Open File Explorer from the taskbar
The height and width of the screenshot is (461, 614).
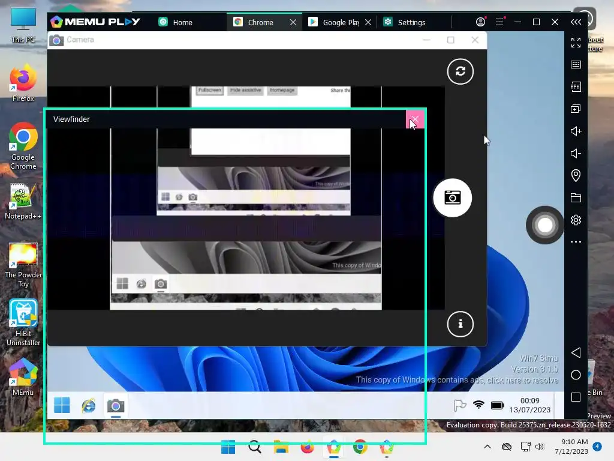pyautogui.click(x=281, y=447)
